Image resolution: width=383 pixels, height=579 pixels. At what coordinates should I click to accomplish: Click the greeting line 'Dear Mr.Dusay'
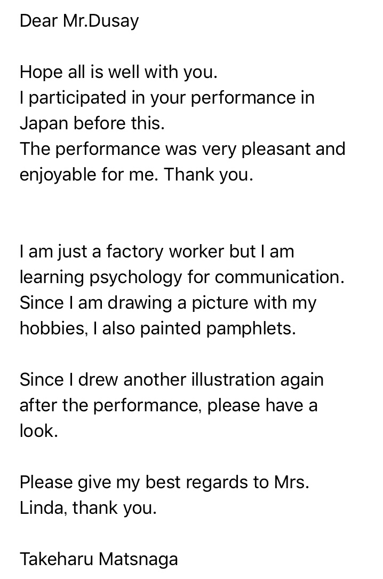[79, 21]
